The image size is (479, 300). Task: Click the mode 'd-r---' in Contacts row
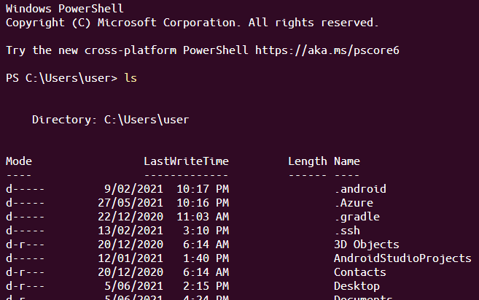[x=26, y=272]
